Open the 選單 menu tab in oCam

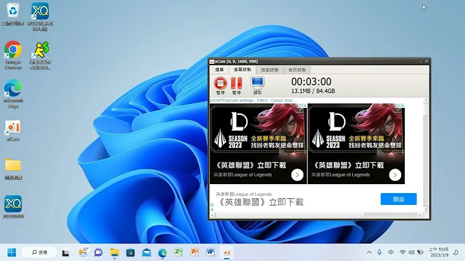point(220,70)
